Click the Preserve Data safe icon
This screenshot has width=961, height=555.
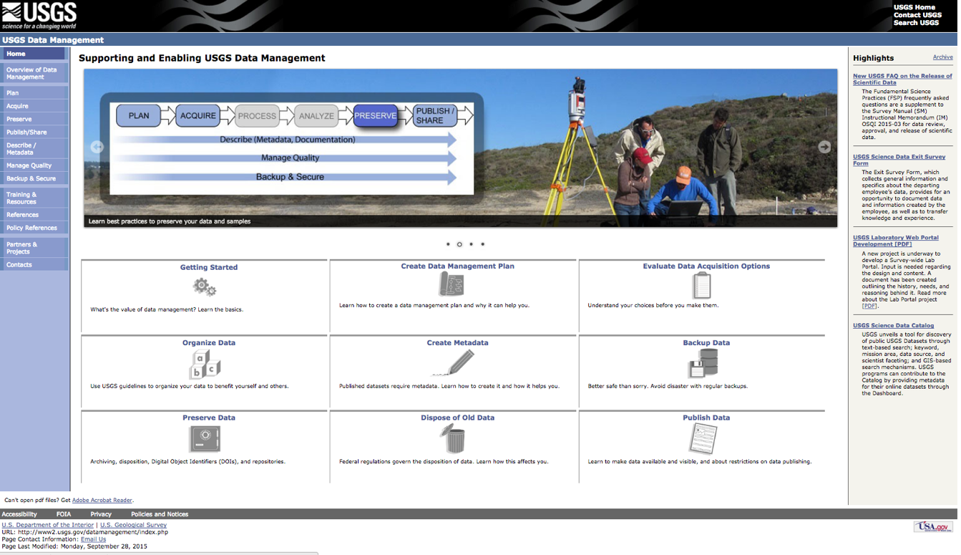(205, 439)
